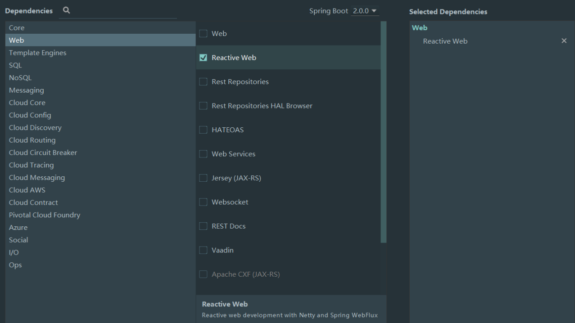Choose the Azure category
Screen dimensions: 575x323
click(100, 228)
